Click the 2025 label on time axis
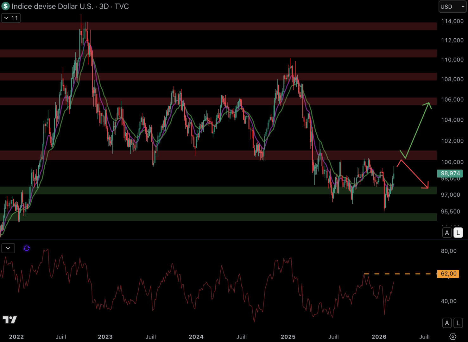The width and height of the screenshot is (468, 342). coord(288,337)
